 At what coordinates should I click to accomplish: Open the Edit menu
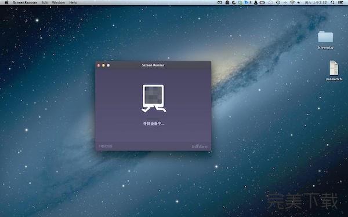click(x=45, y=2)
